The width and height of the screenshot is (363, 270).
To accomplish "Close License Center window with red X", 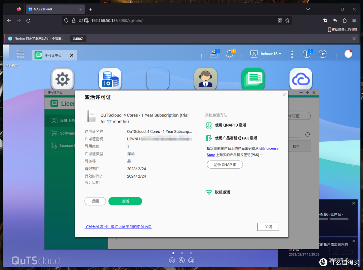I will coord(314,93).
